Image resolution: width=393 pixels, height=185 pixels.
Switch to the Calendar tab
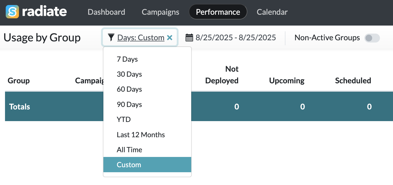[x=272, y=12]
